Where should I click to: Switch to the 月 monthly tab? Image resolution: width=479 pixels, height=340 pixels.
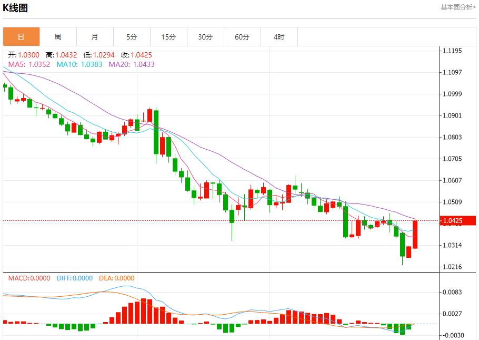(x=95, y=37)
